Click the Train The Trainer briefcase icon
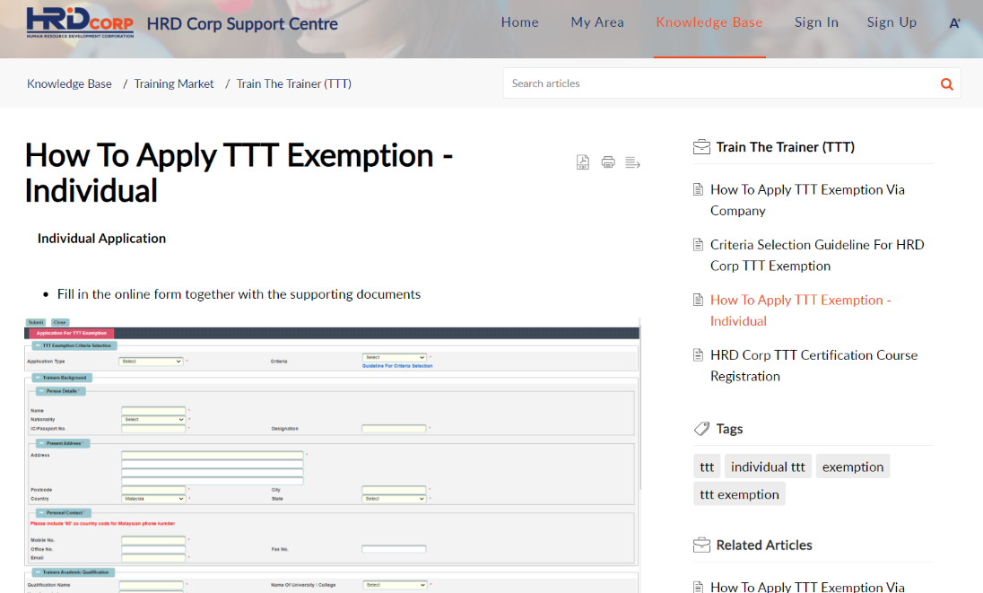The width and height of the screenshot is (983, 593). click(x=701, y=147)
